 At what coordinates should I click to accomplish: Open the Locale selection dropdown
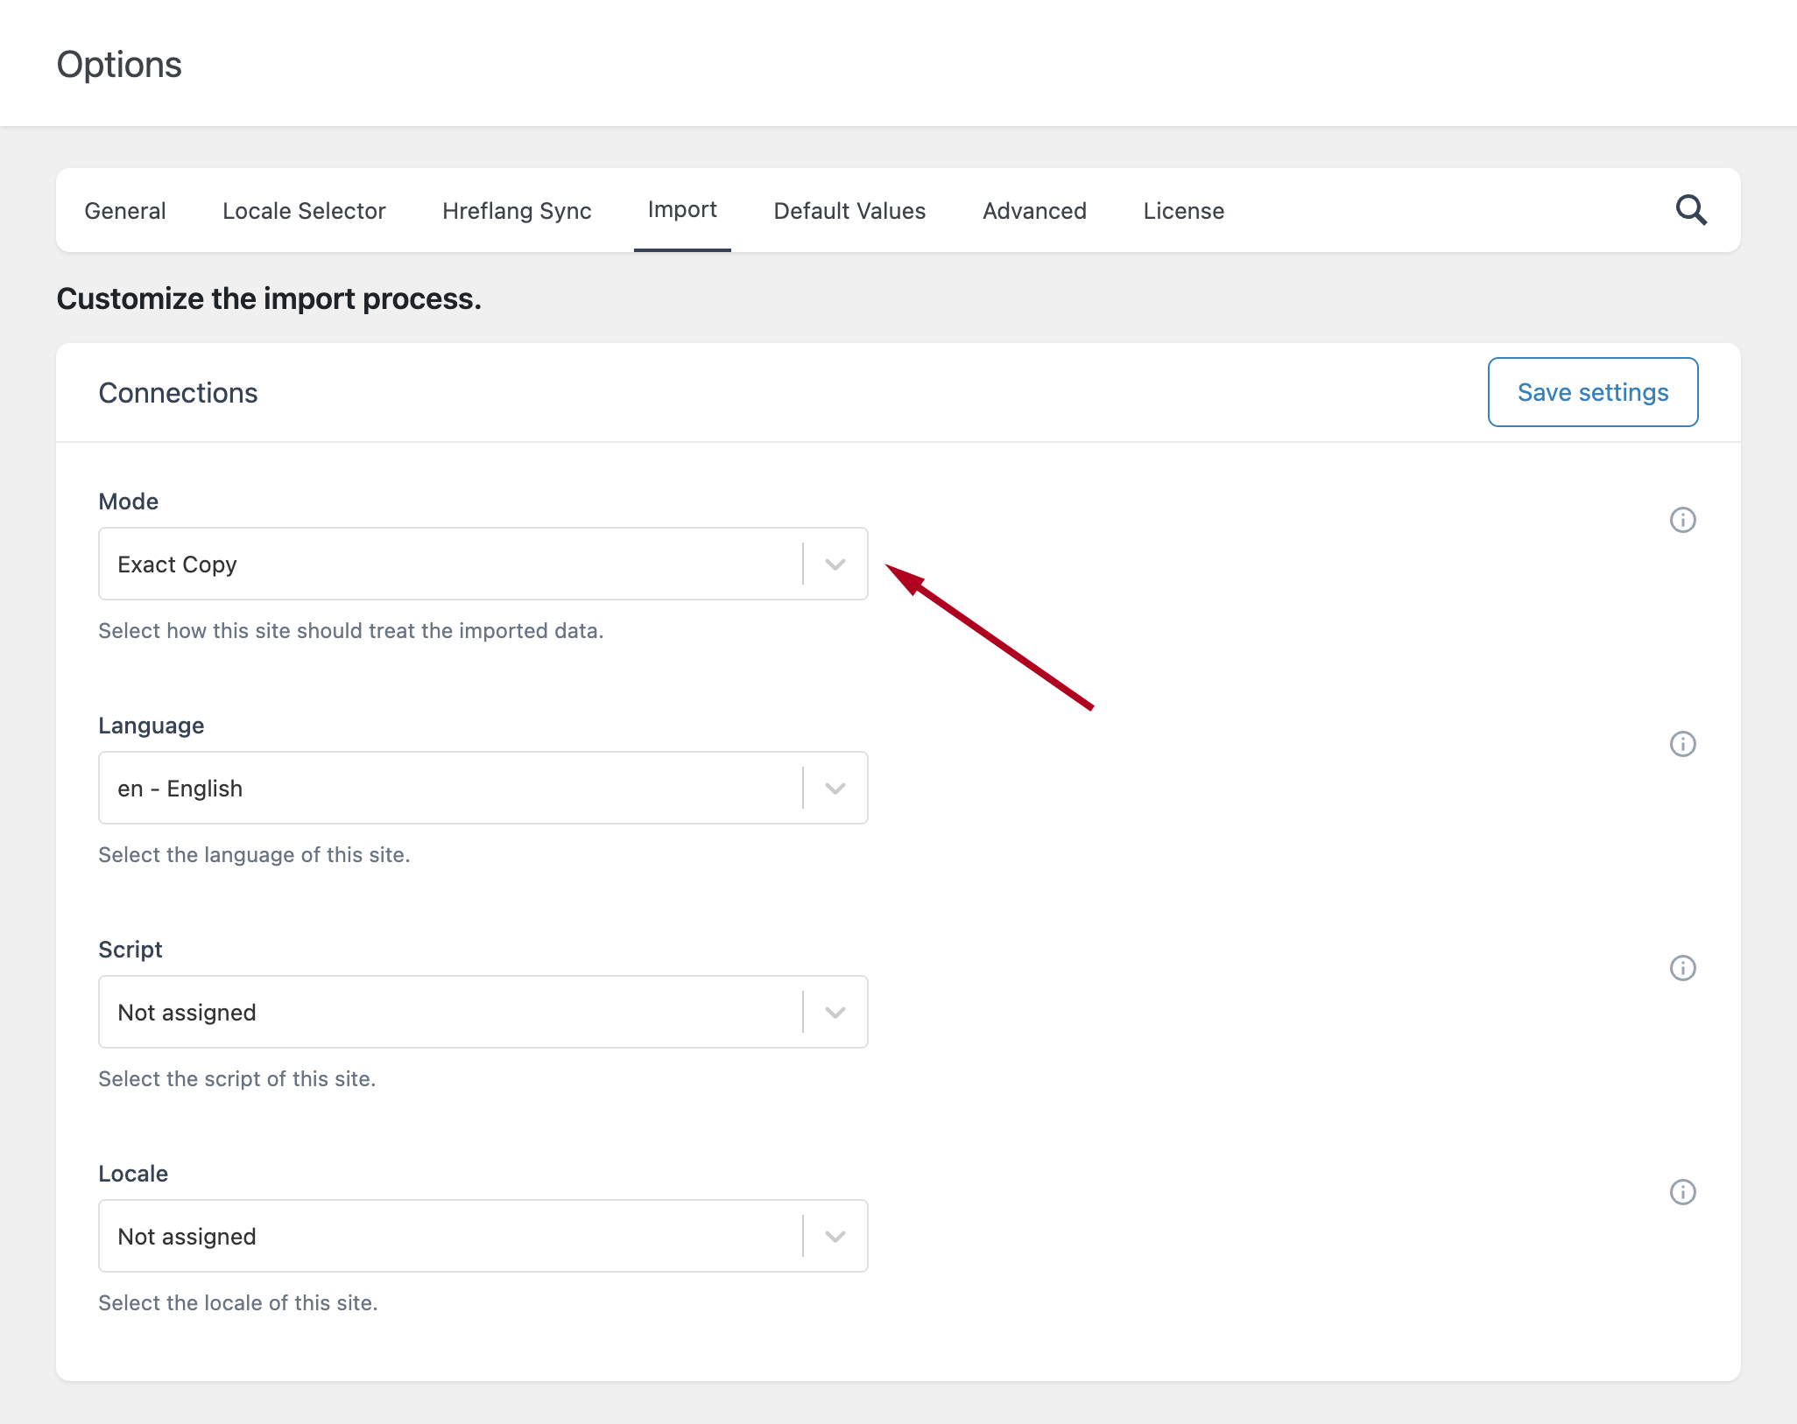click(x=833, y=1236)
